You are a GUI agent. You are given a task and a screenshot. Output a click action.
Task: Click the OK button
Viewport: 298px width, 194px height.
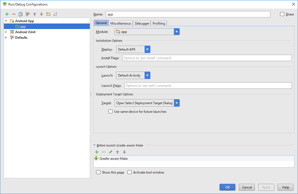point(227,187)
